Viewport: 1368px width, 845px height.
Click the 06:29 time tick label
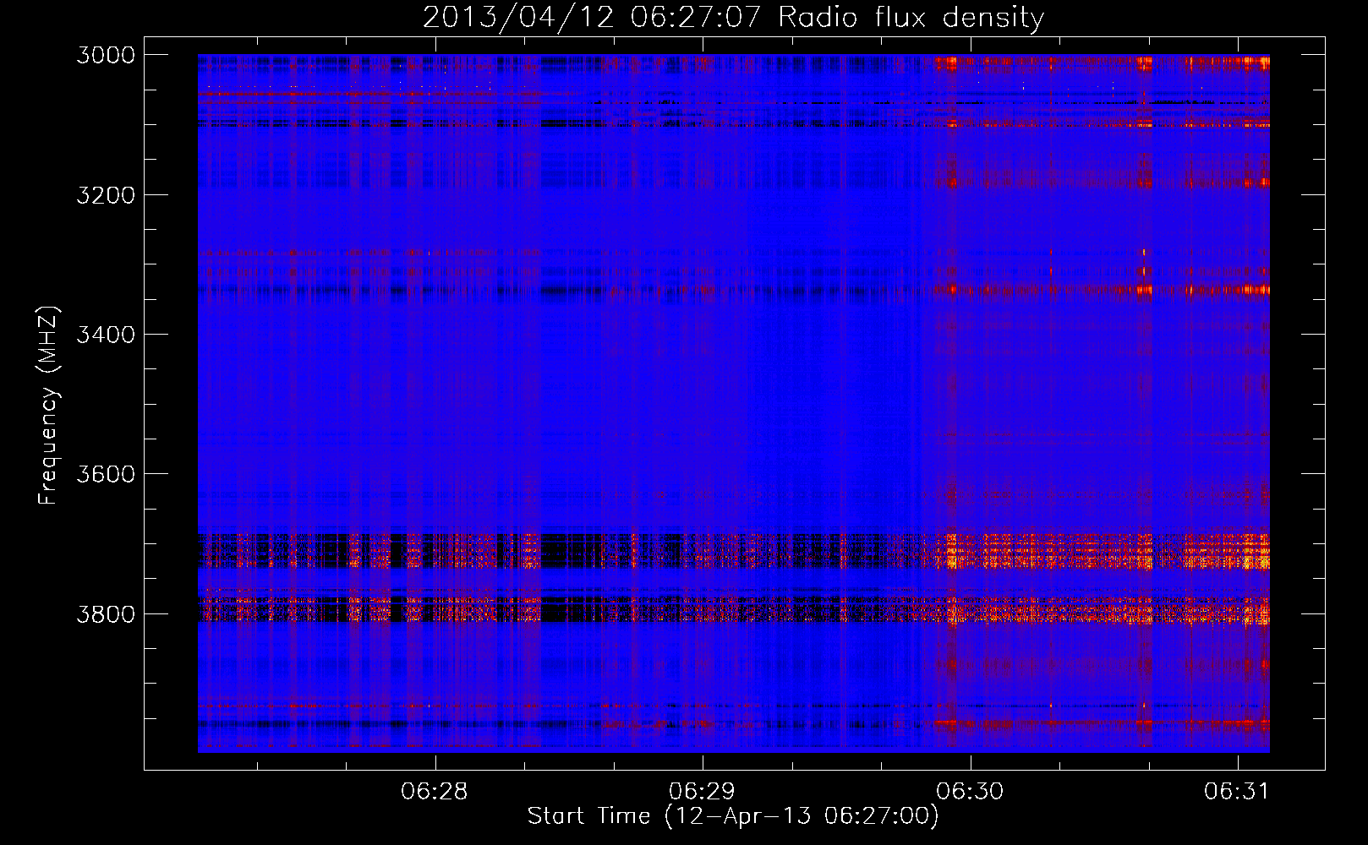pyautogui.click(x=702, y=791)
